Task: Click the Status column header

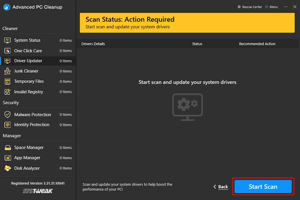Action: pos(197,44)
